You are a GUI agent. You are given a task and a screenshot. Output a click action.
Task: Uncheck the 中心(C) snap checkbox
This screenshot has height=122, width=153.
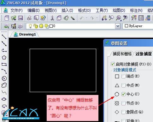pos(123,94)
